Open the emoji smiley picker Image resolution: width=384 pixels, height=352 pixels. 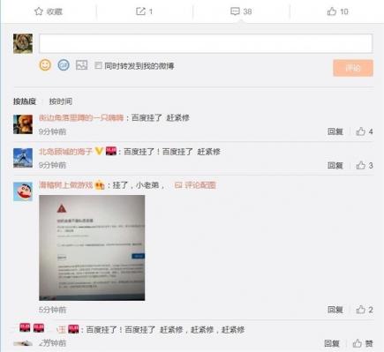pyautogui.click(x=45, y=65)
